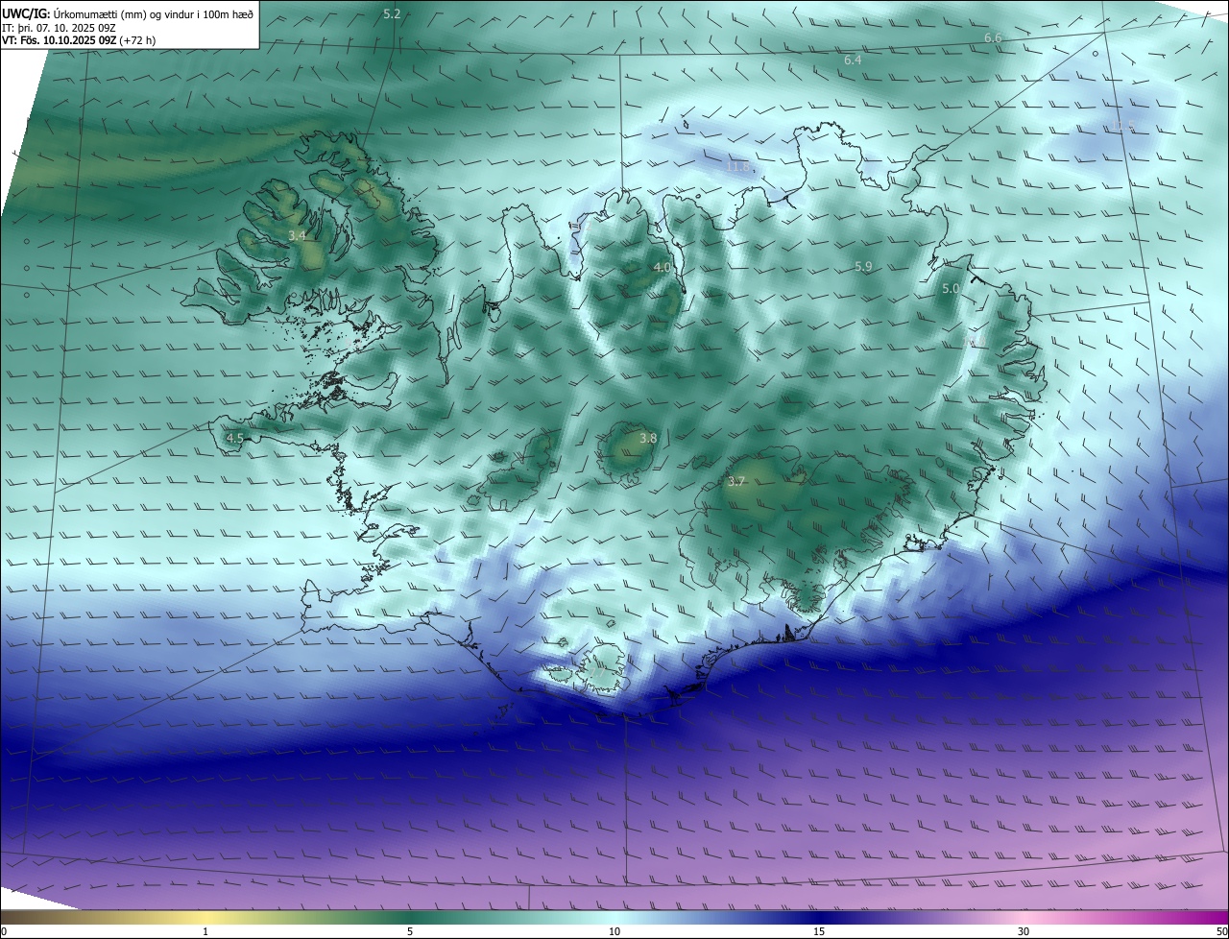1229x939 pixels.
Task: Click the 4.0 precipitable water label
Action: 663,268
